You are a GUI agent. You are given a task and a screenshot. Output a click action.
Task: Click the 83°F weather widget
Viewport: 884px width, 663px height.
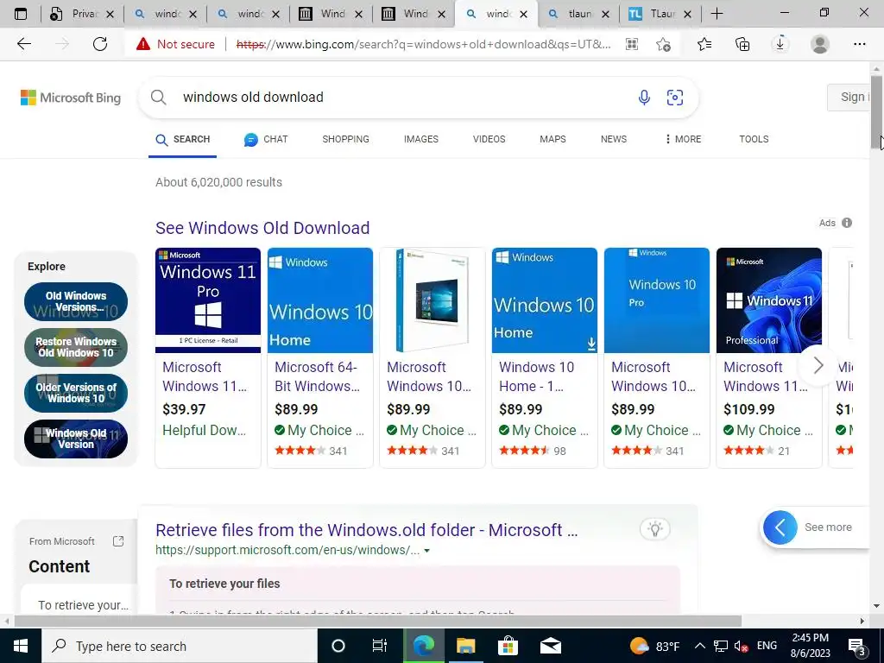tap(655, 646)
